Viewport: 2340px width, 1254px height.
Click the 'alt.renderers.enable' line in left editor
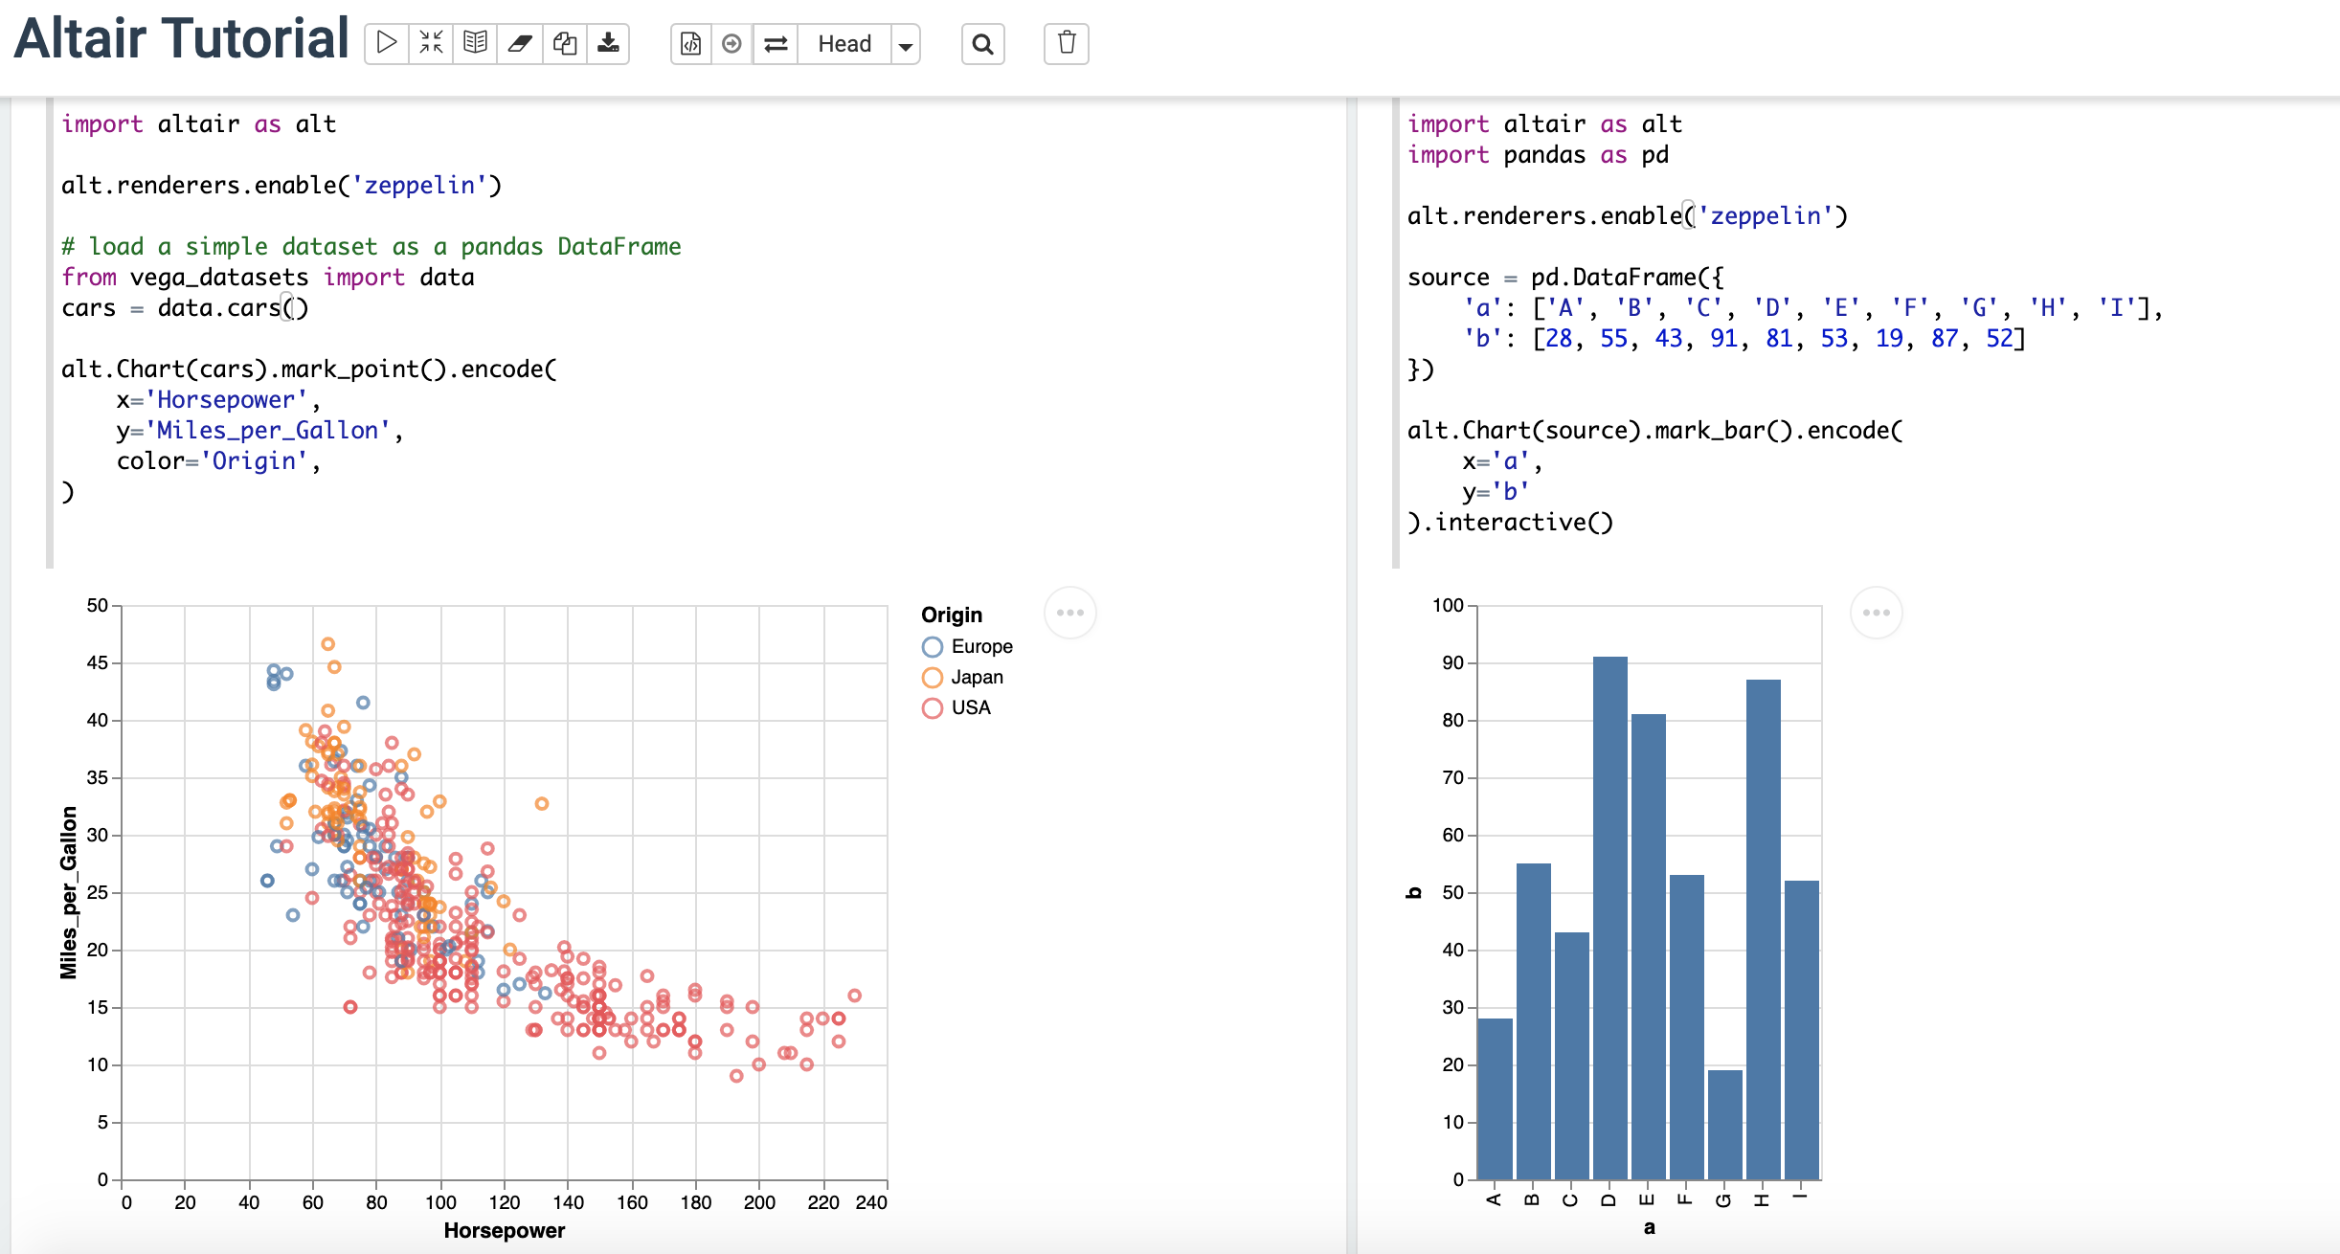(x=281, y=185)
